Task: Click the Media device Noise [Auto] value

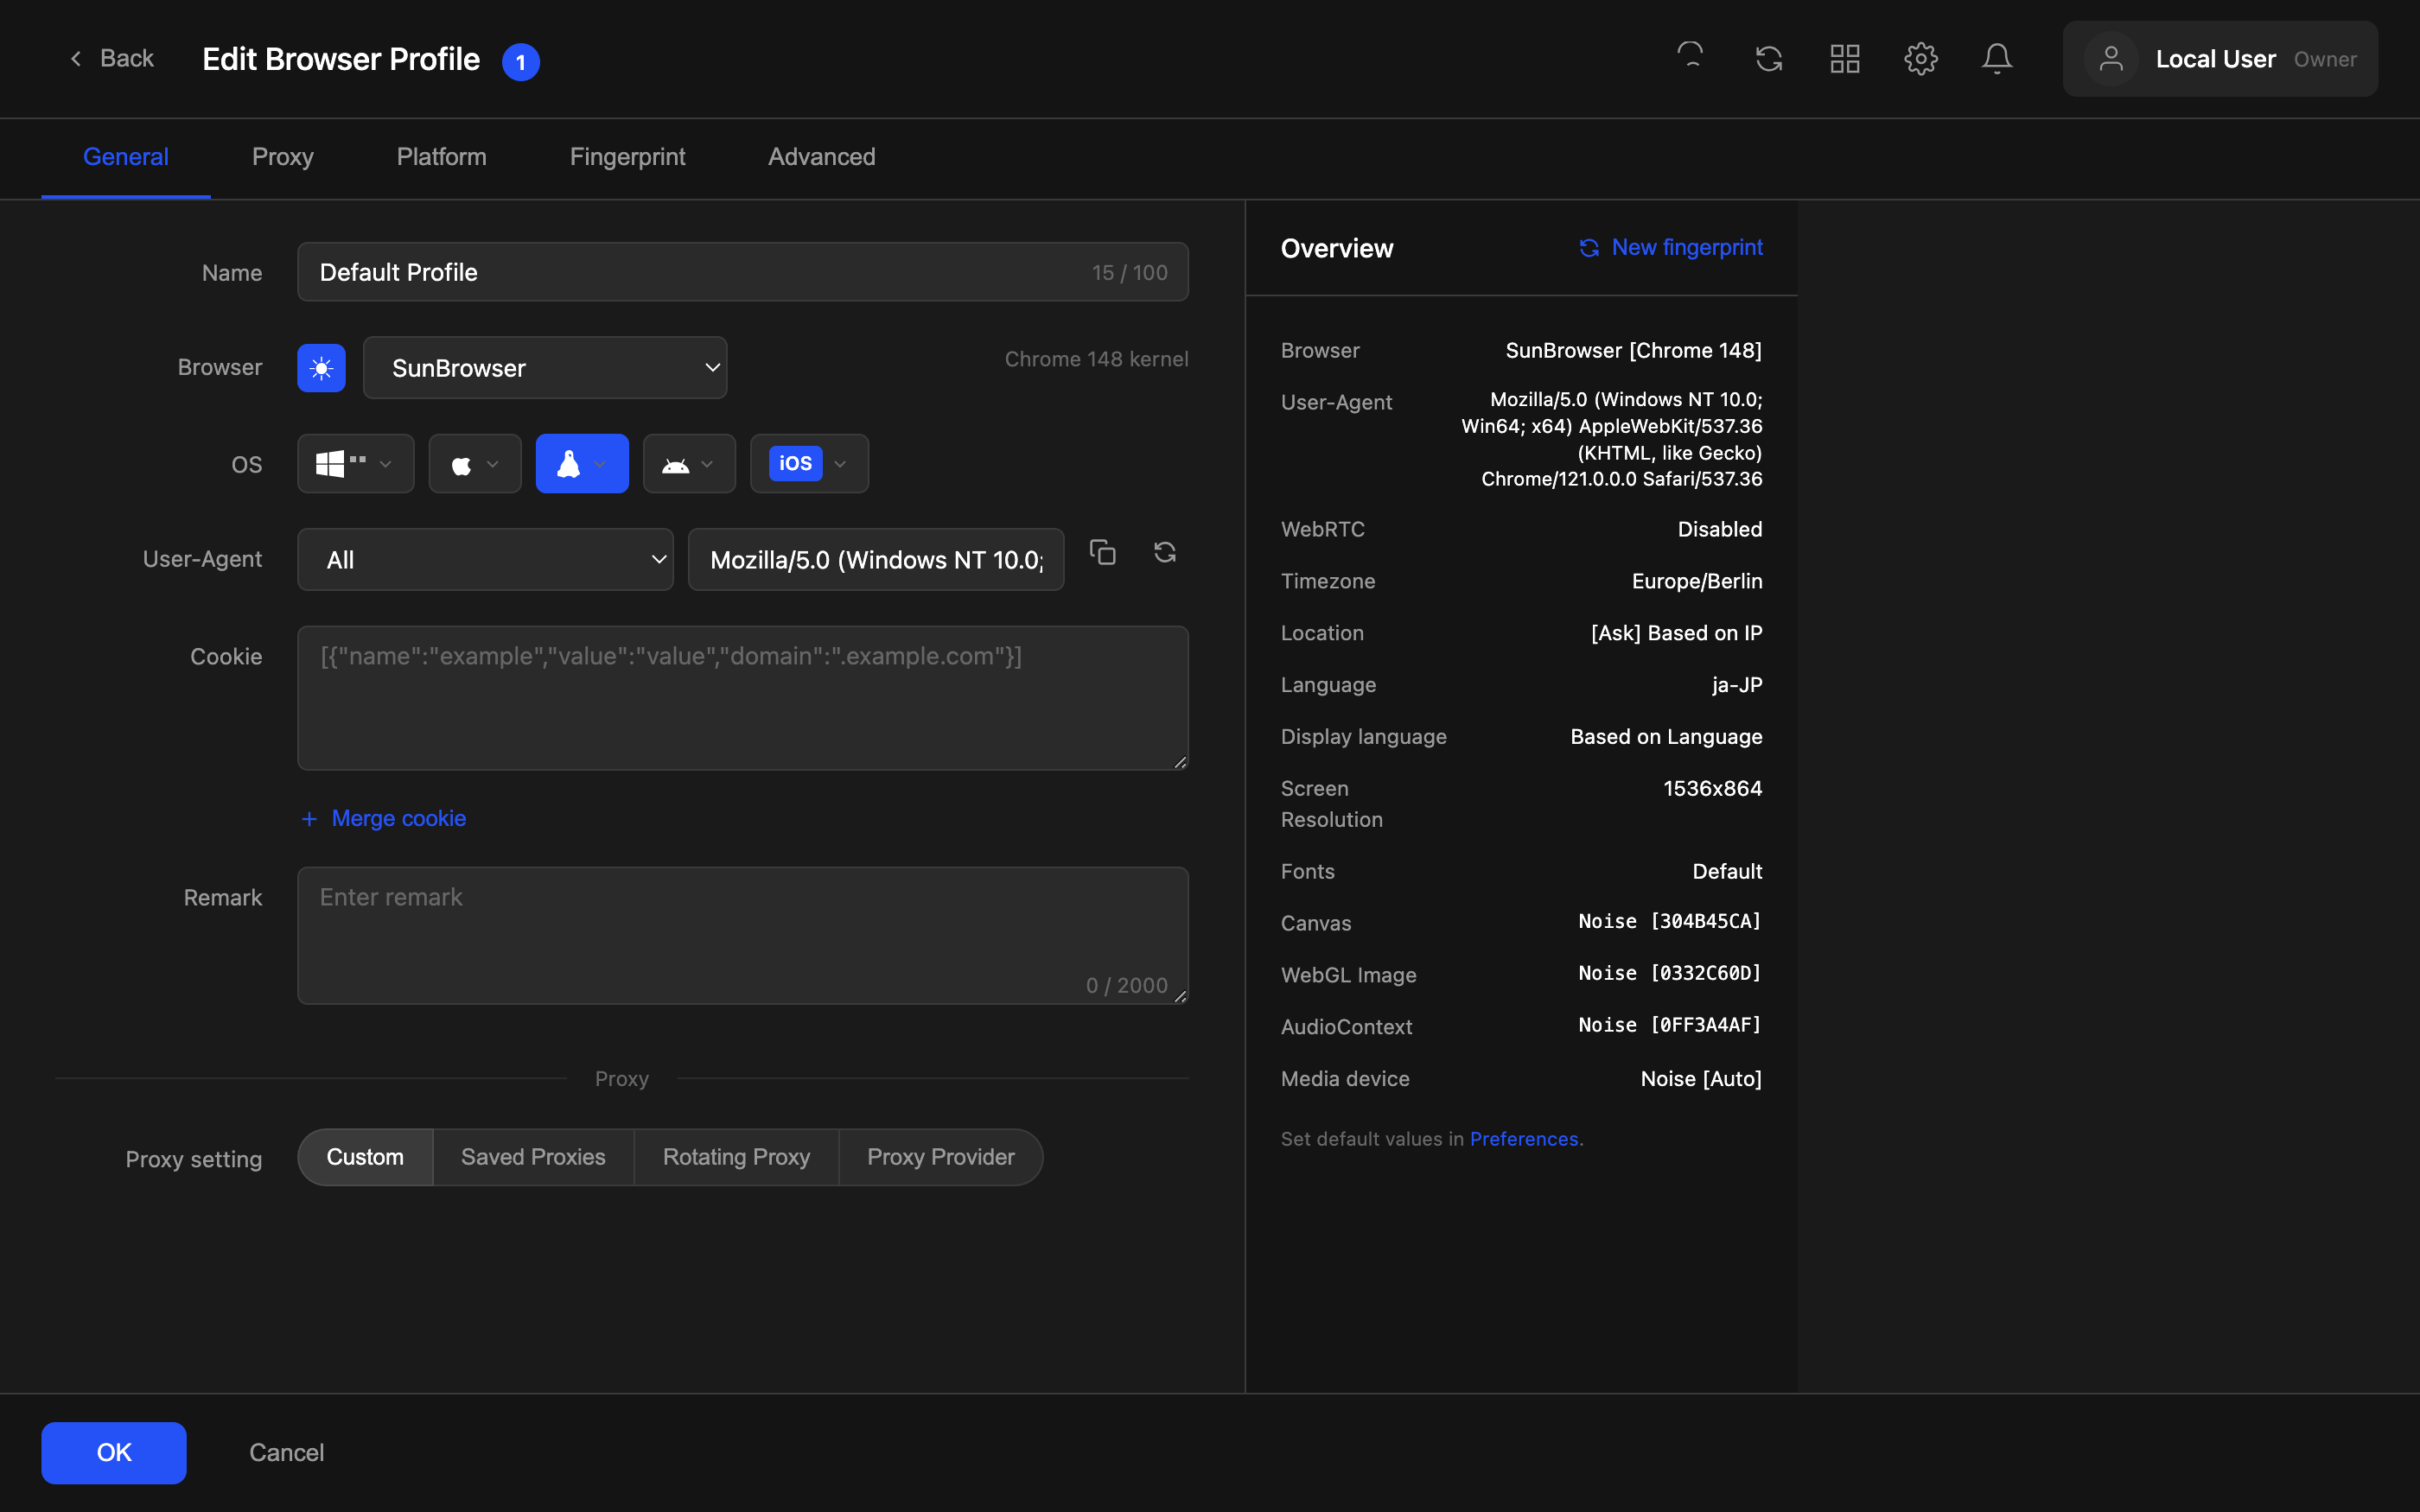Action: pos(1701,1079)
